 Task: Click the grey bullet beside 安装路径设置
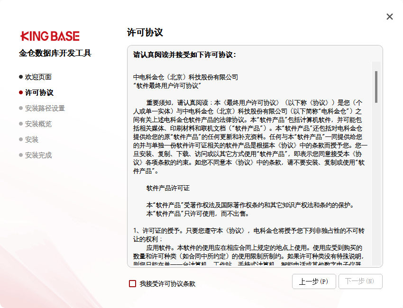[x=21, y=108]
